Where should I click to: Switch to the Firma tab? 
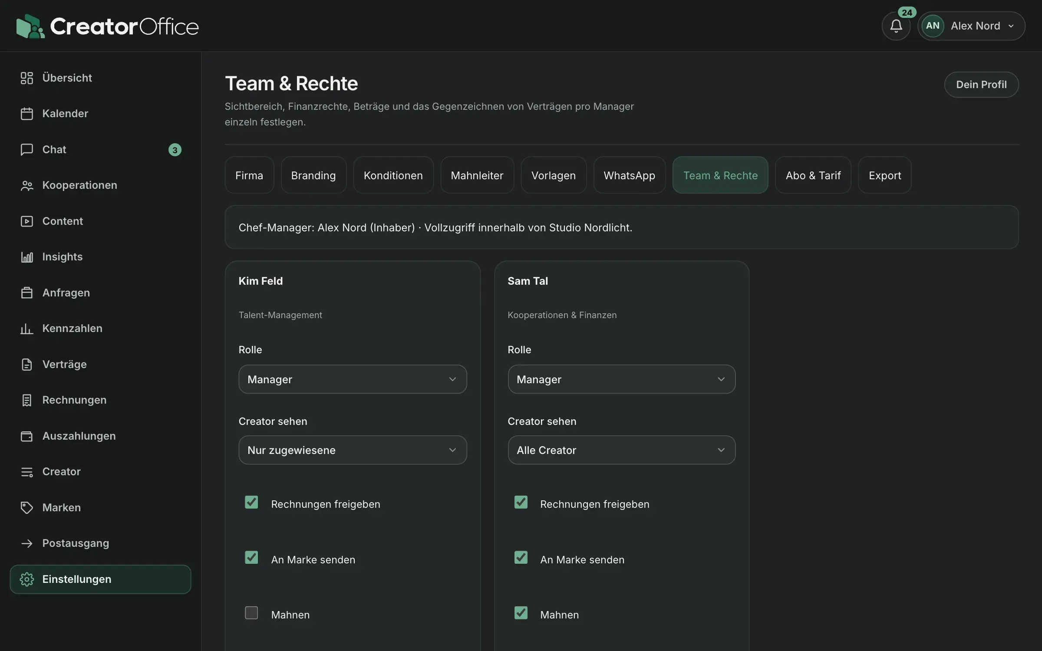[249, 175]
